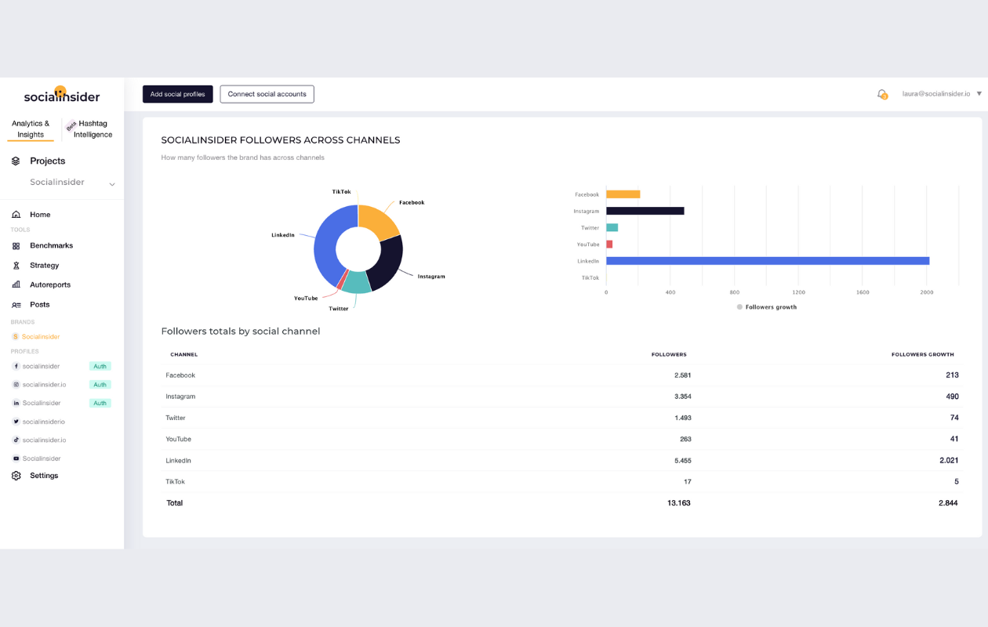Select the TikTok profile icon for socialinsider.io
Image resolution: width=988 pixels, height=627 pixels.
tap(16, 440)
